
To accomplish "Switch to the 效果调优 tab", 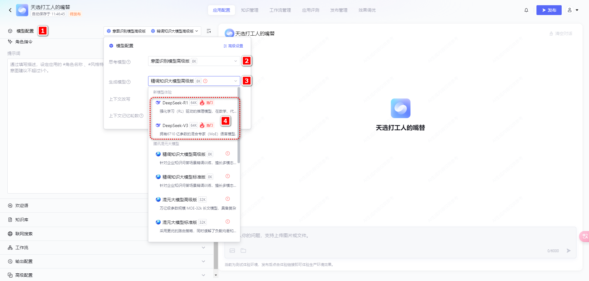I will (367, 10).
